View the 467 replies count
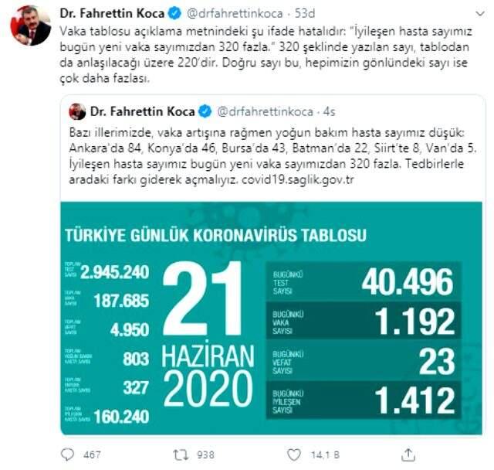Screen dimensions: 494x470 click(x=92, y=455)
